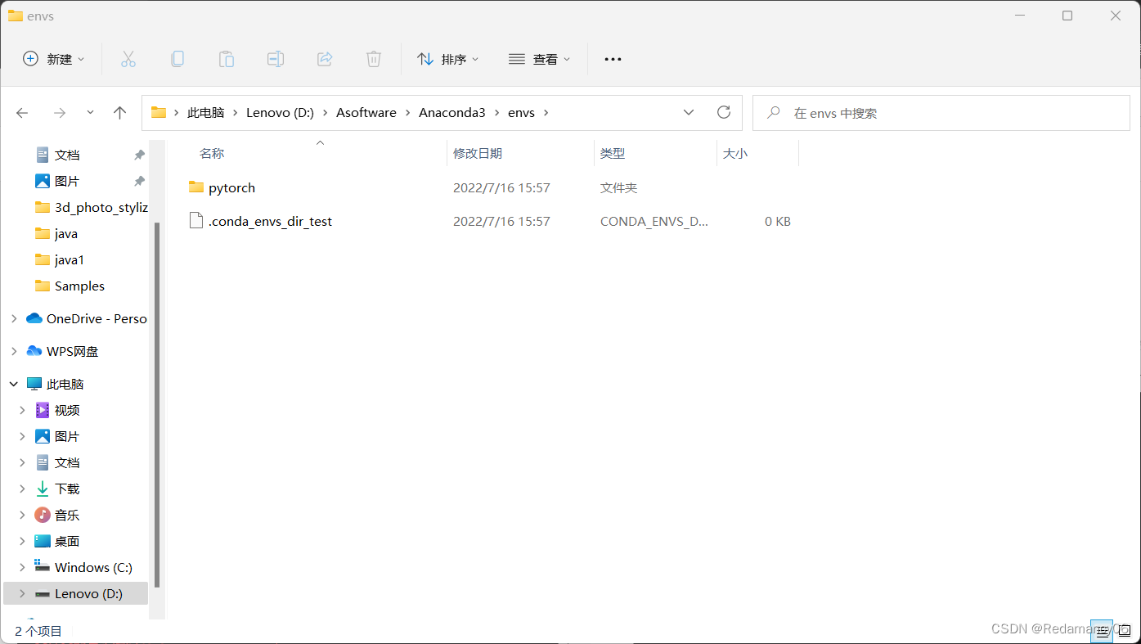The width and height of the screenshot is (1141, 644).
Task: Open pinned 图片 in quick access
Action: tap(67, 181)
